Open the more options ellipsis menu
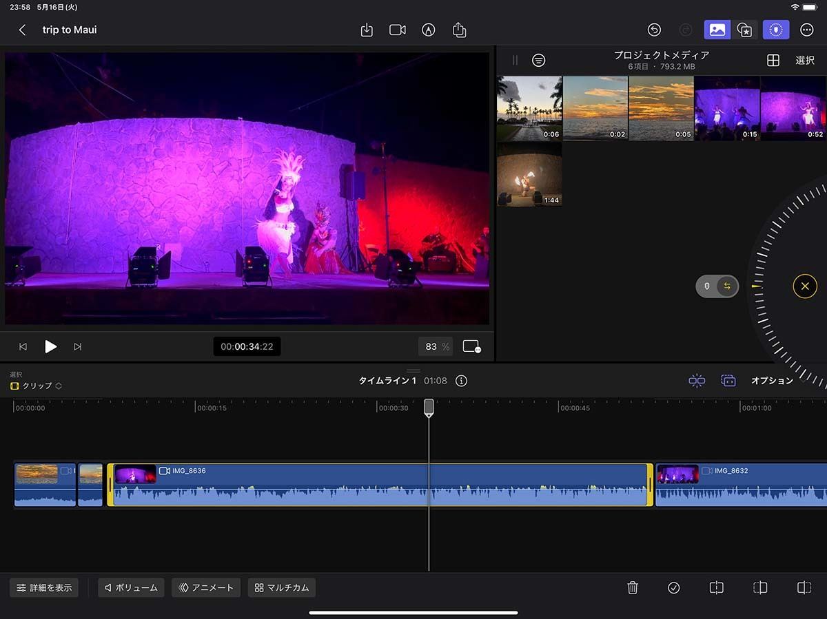827x619 pixels. pos(807,30)
